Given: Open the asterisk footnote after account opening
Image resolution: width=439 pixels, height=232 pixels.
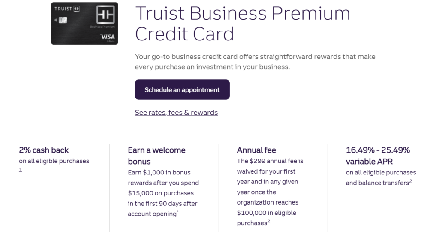Looking at the screenshot, I should (178, 211).
